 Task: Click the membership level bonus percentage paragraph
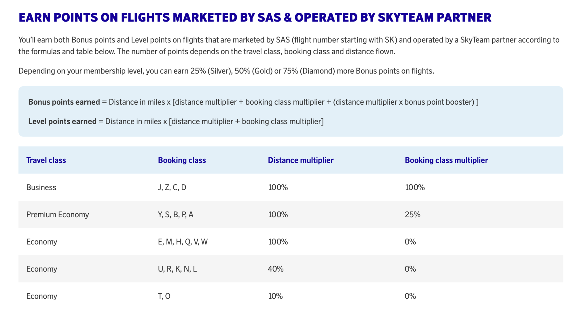(x=226, y=71)
